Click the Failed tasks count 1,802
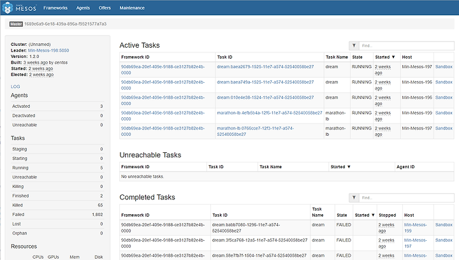The height and width of the screenshot is (260, 459). [97, 214]
